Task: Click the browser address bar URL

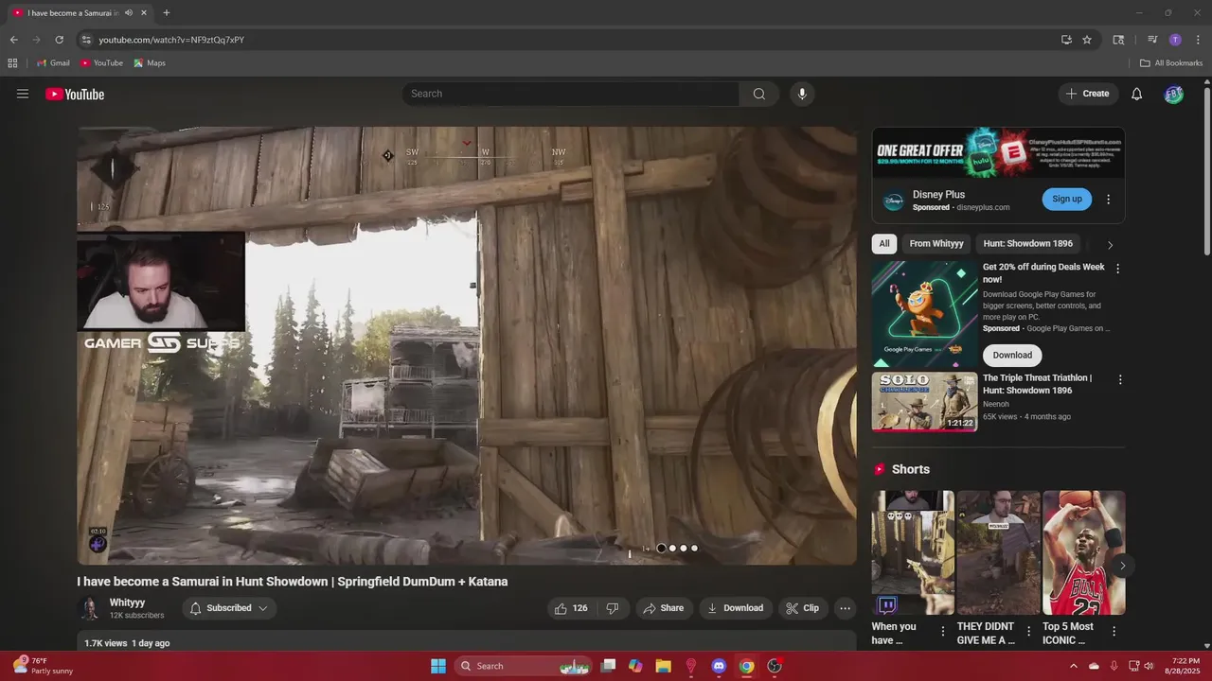Action: (171, 40)
